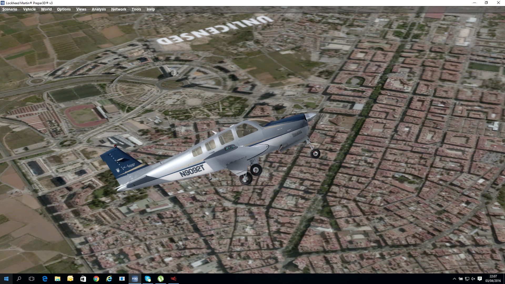Image resolution: width=505 pixels, height=284 pixels.
Task: Open the network status icon
Action: [x=467, y=279]
